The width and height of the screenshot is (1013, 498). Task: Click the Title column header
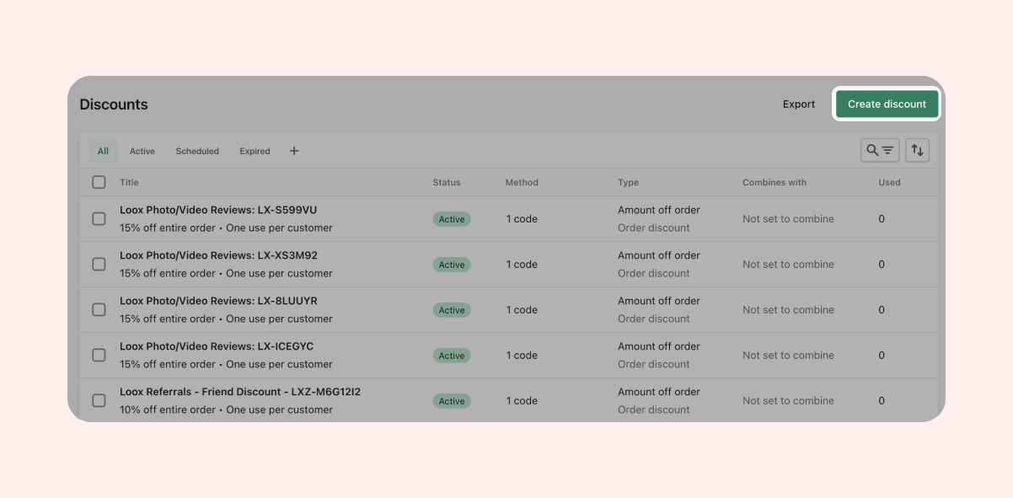click(x=129, y=182)
